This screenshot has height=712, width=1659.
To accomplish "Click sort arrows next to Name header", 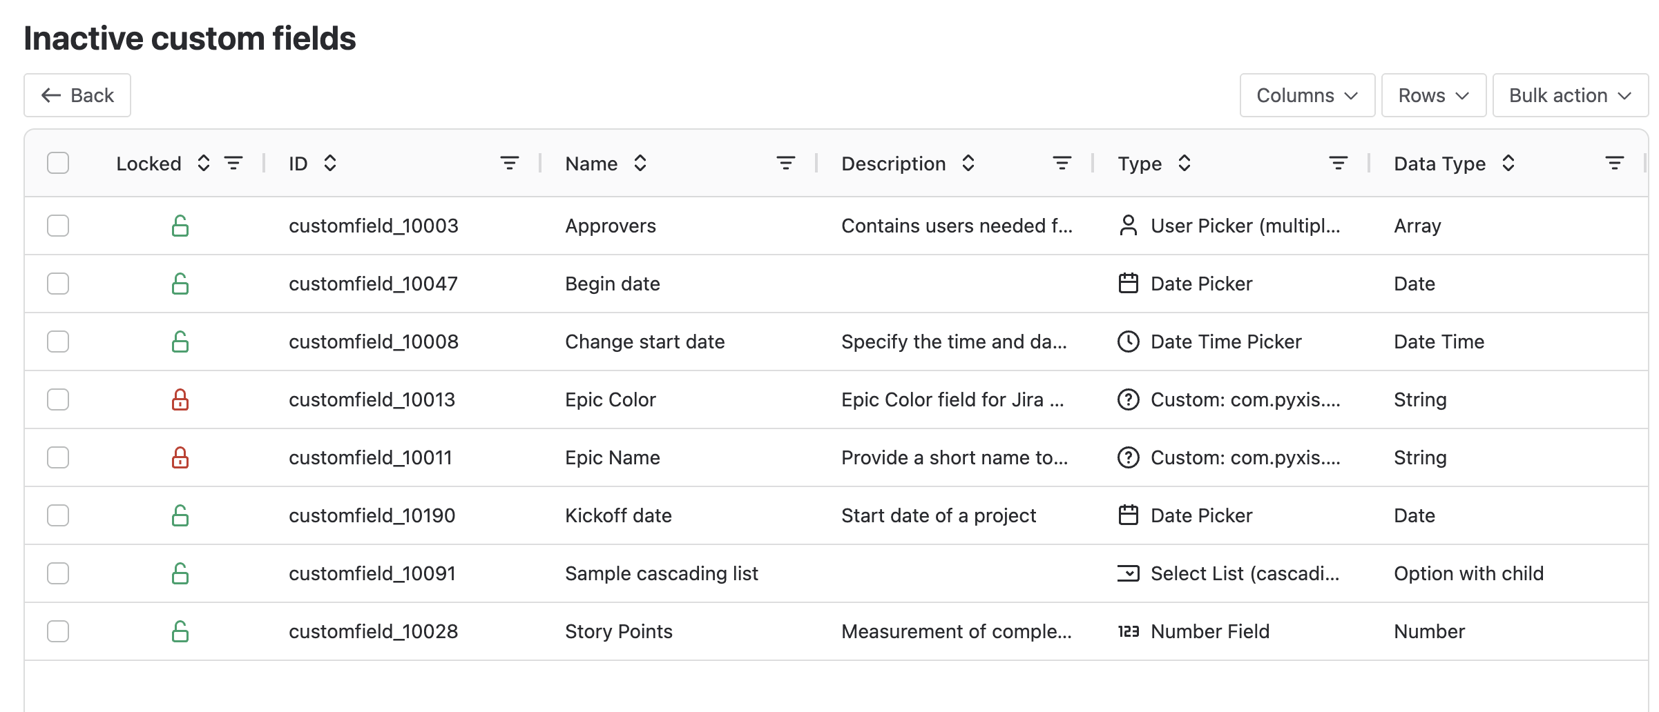I will [640, 164].
